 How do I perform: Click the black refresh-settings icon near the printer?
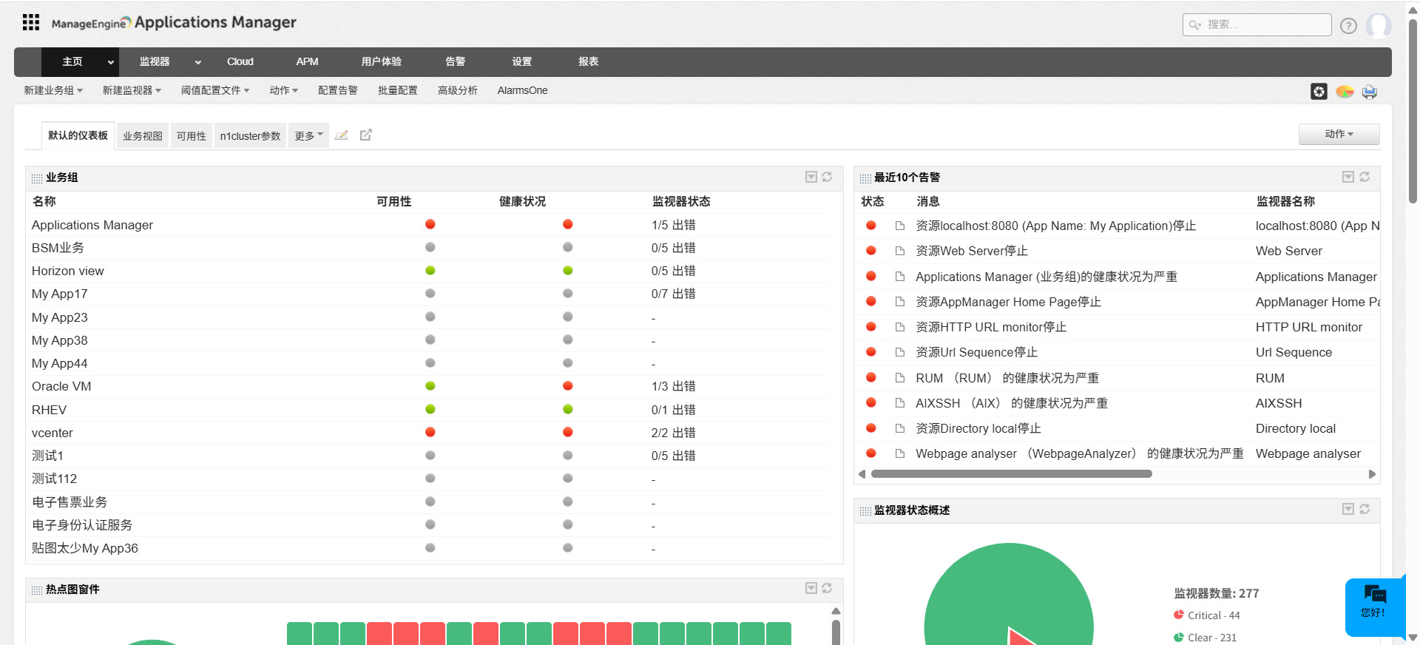(1319, 91)
